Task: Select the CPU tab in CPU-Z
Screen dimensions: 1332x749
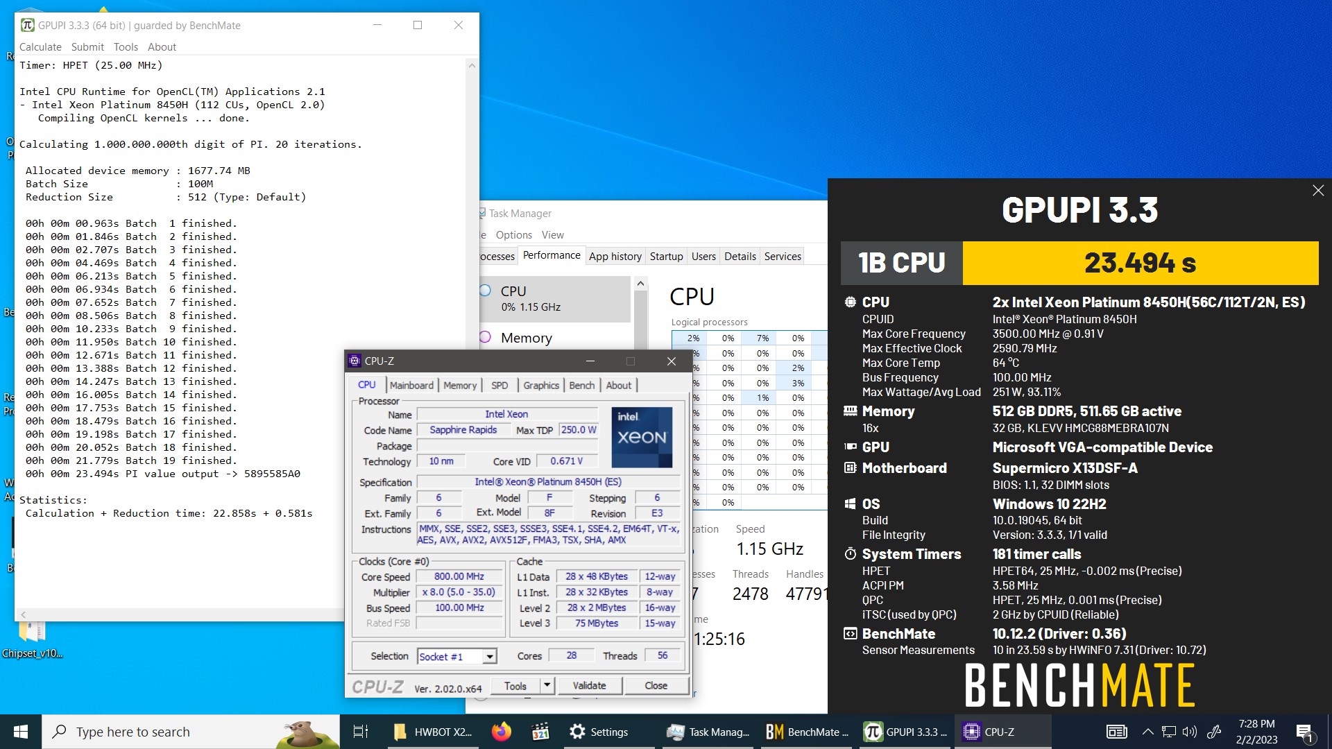Action: point(367,384)
